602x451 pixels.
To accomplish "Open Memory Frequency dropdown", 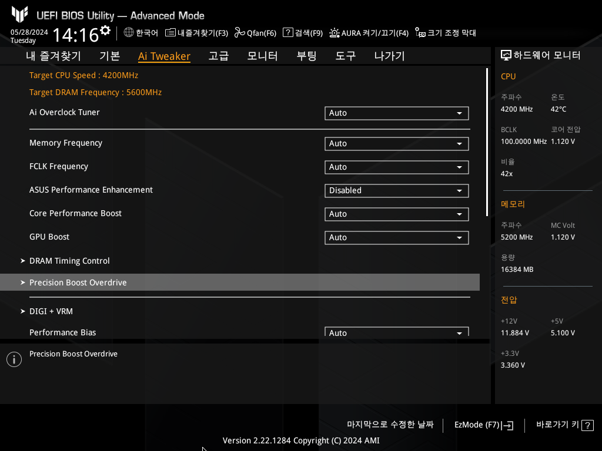I will click(397, 144).
